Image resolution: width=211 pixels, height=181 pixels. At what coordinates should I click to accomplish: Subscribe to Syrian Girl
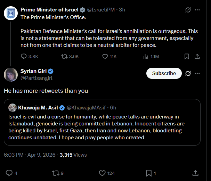click(164, 73)
